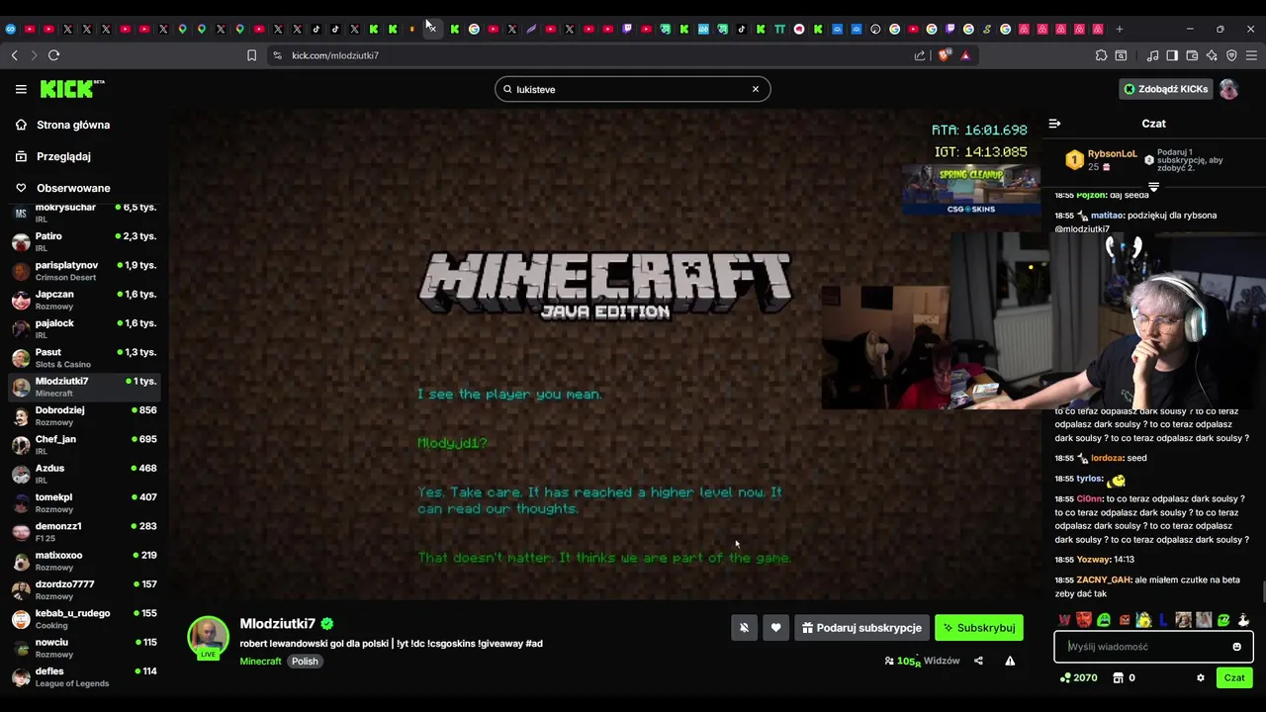Click the address bar kick.com/mlodziutki7
Screen dimensions: 1266x712
[x=335, y=55]
